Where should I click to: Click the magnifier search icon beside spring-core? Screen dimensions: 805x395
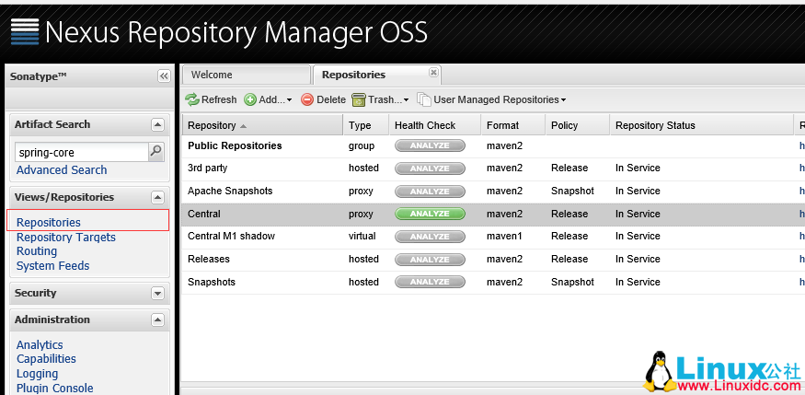pos(156,152)
